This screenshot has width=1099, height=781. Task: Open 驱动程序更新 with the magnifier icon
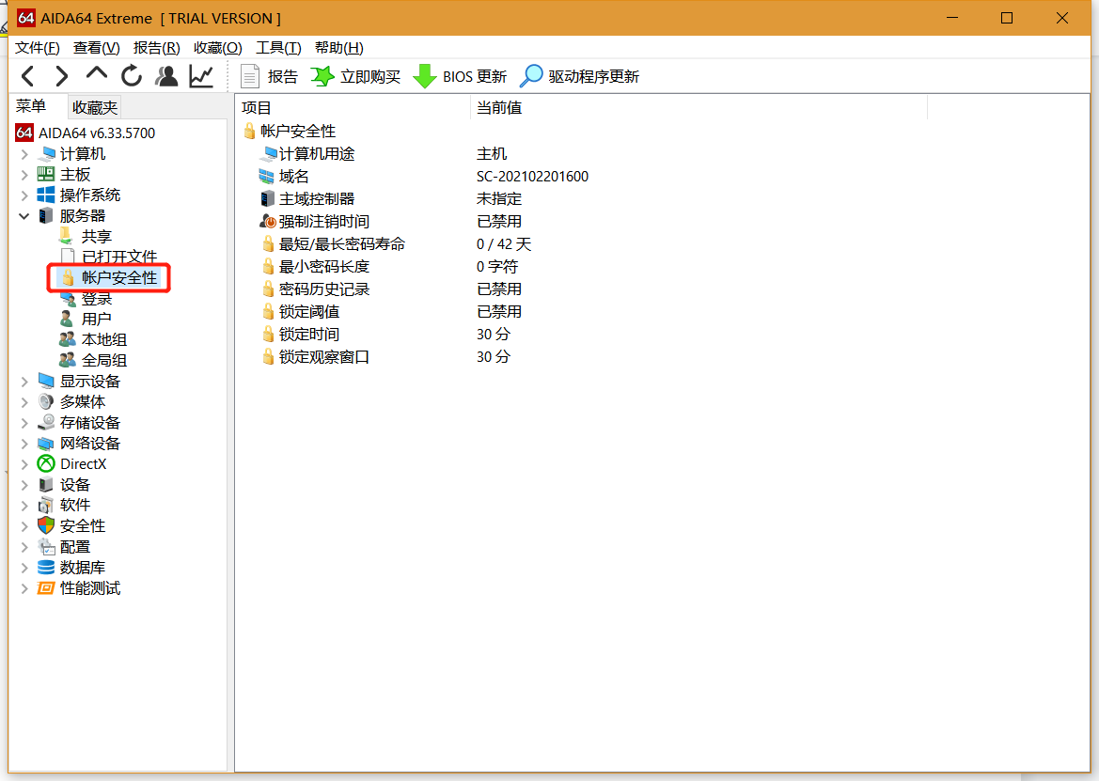(x=530, y=76)
